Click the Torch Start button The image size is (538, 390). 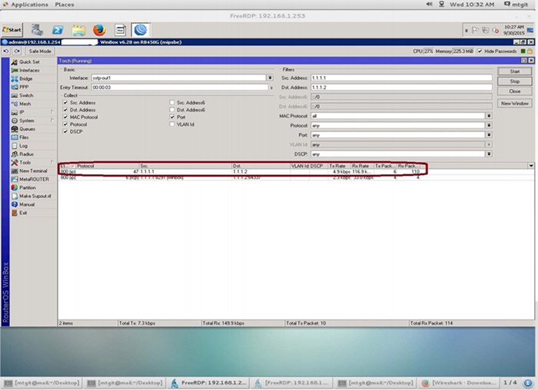coord(514,71)
